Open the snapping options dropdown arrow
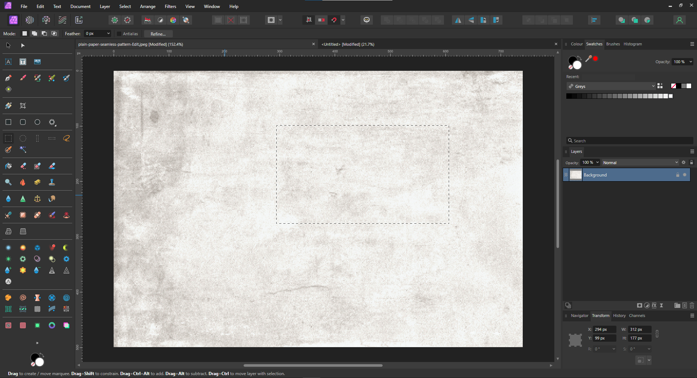This screenshot has height=378, width=697. [343, 20]
